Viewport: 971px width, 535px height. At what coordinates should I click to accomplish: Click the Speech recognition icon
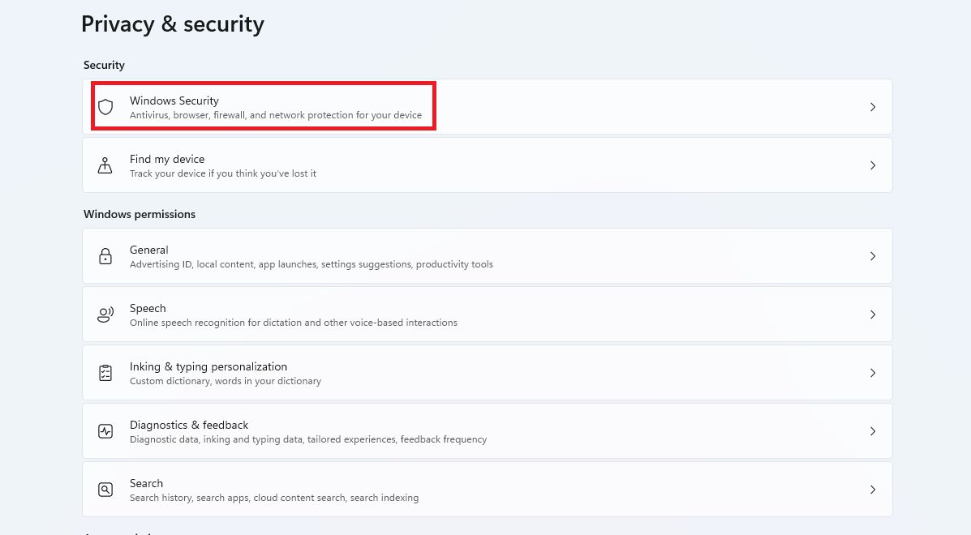click(x=105, y=315)
